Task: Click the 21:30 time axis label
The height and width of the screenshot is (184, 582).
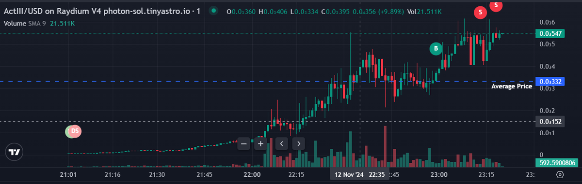Action: (x=157, y=175)
